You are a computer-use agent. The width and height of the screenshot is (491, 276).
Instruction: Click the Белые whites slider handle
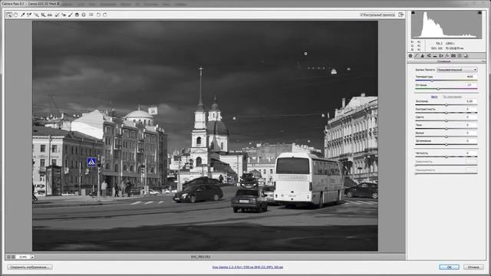click(447, 136)
